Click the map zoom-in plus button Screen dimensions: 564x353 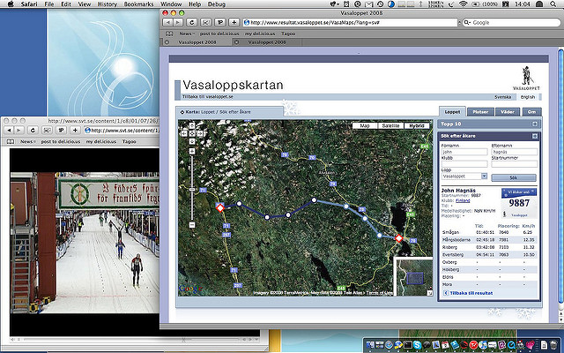click(x=190, y=150)
